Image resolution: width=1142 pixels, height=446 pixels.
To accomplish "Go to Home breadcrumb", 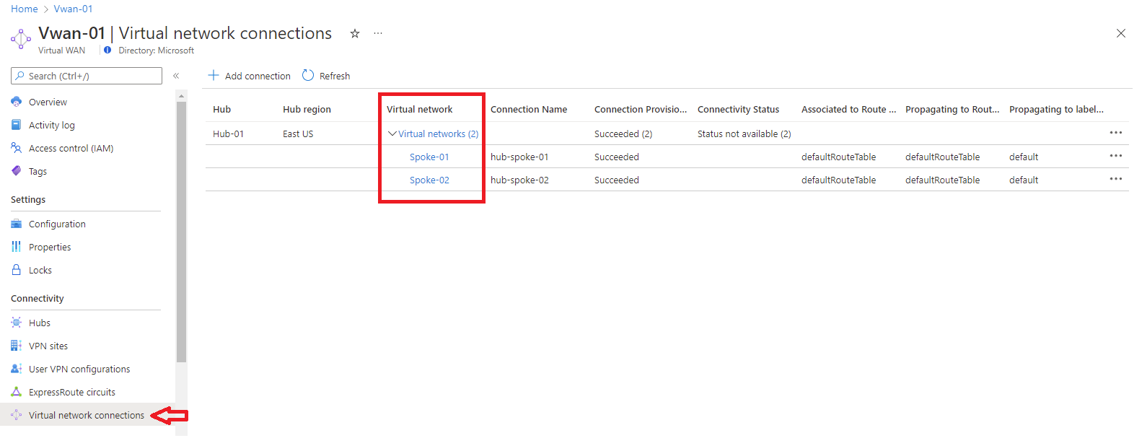I will click(x=25, y=9).
